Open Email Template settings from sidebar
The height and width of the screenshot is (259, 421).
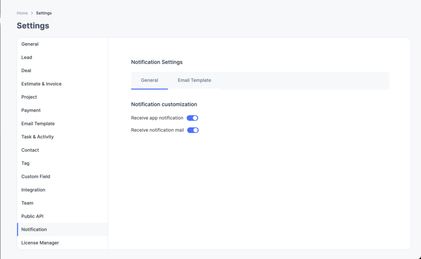click(x=38, y=123)
